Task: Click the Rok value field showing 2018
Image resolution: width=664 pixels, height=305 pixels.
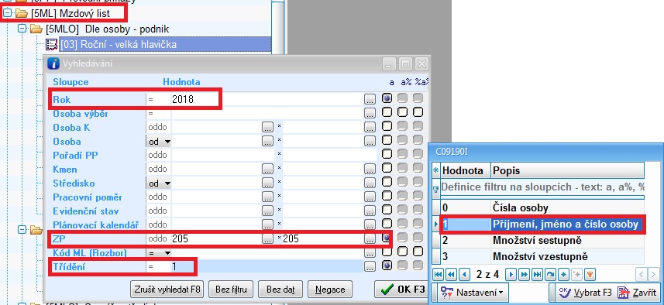Action: (x=267, y=99)
